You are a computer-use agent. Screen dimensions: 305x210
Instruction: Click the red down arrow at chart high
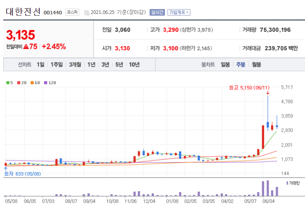tap(268, 93)
